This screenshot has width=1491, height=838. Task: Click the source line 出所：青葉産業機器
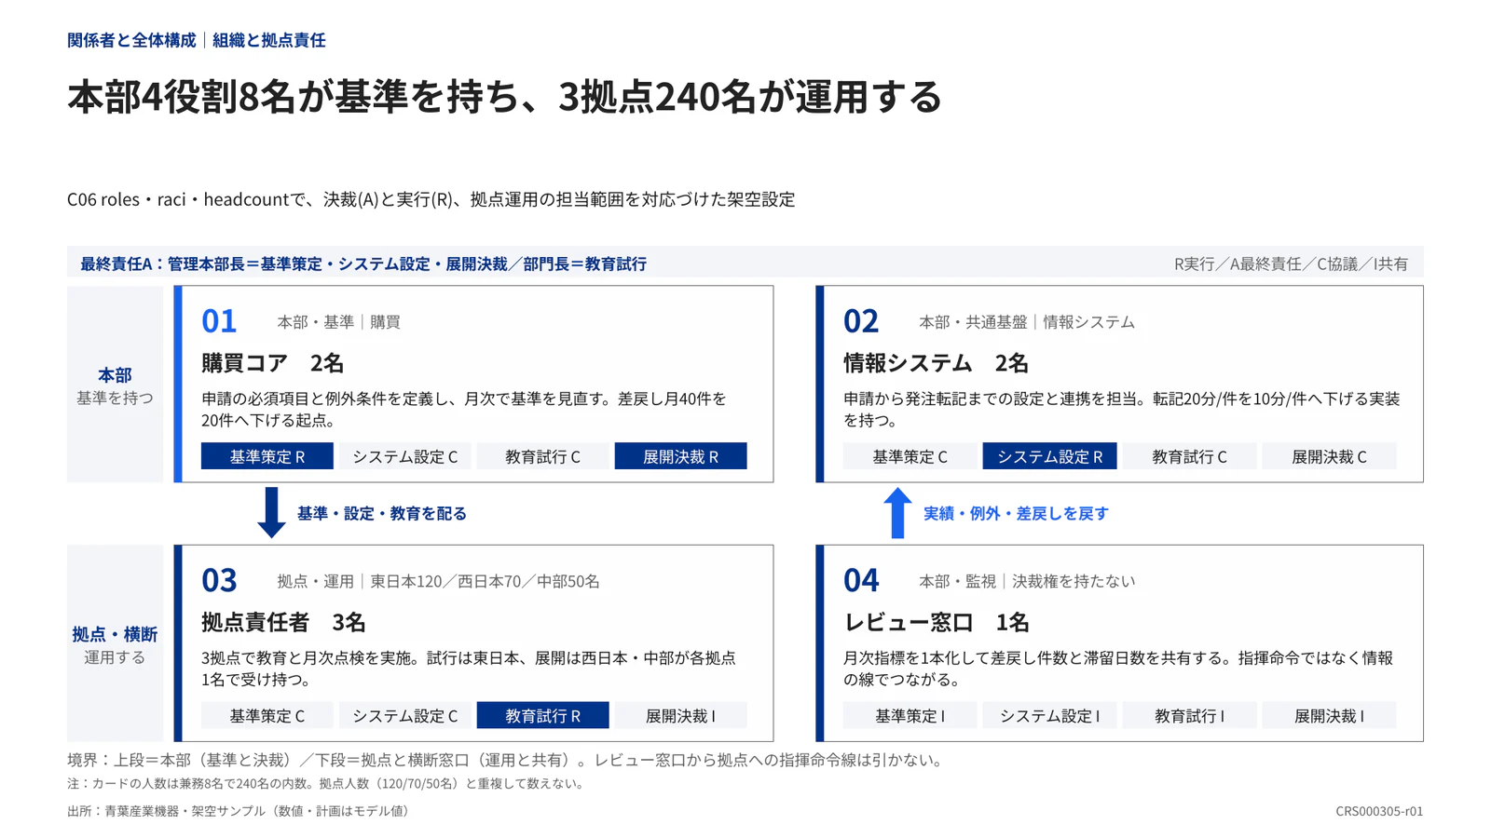(239, 811)
